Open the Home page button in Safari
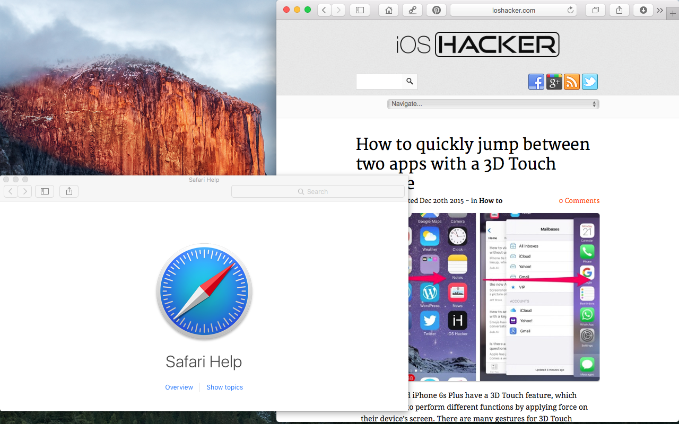Screen dimensions: 679x424 click(x=389, y=10)
